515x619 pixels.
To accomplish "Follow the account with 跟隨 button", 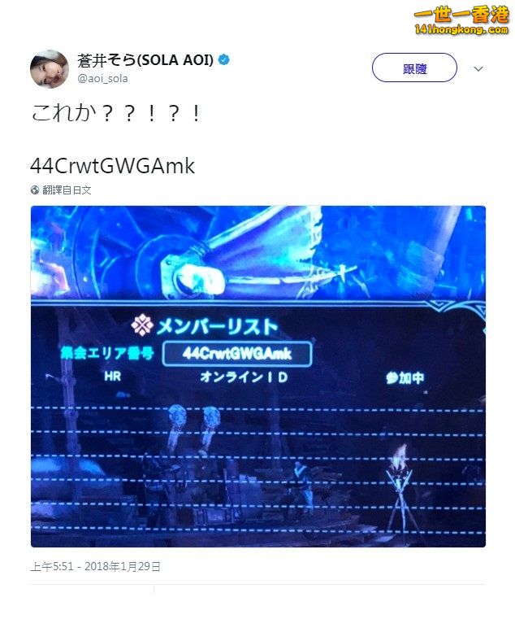I will click(414, 68).
